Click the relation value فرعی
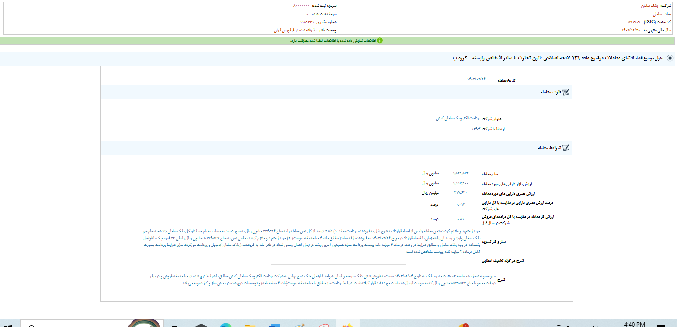This screenshot has height=327, width=677. (x=476, y=128)
